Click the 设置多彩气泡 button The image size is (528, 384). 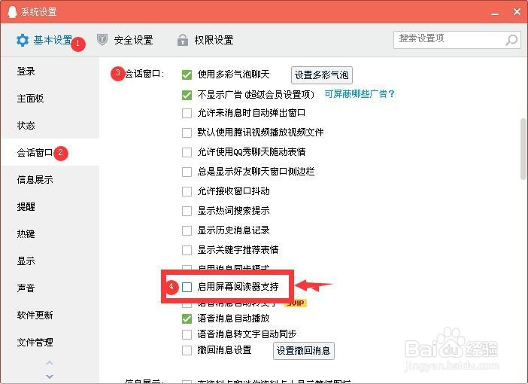(x=322, y=75)
